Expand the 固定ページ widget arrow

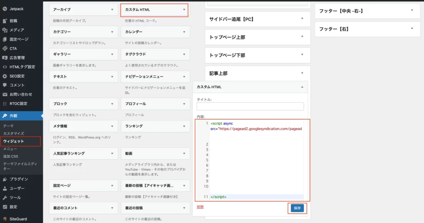(112, 186)
